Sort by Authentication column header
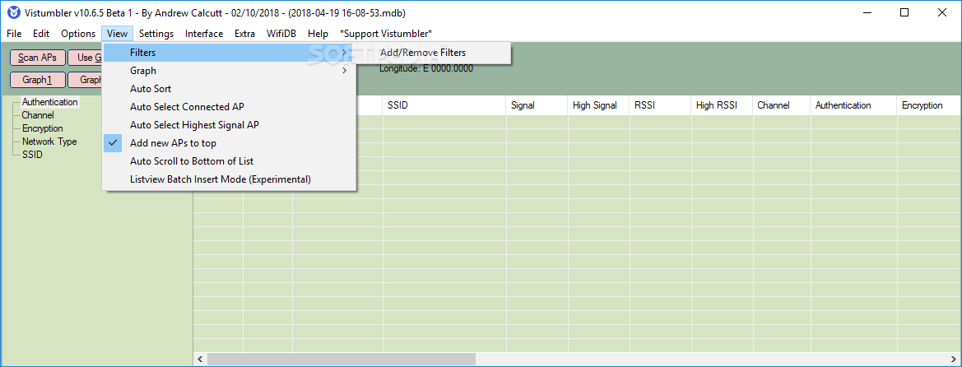The height and width of the screenshot is (367, 962). point(853,105)
